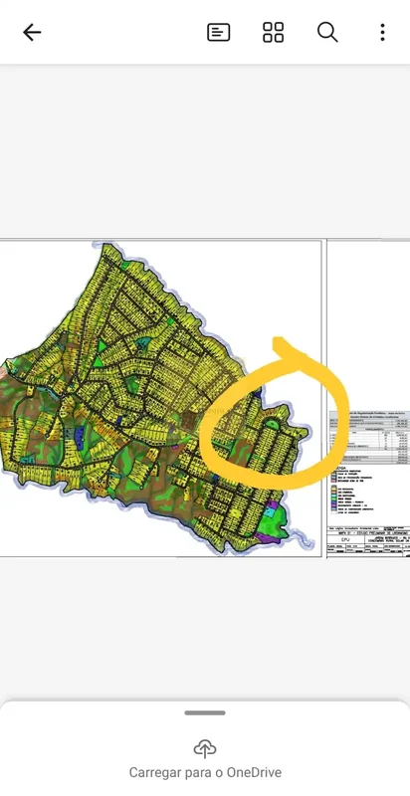Open search with the magnifier icon
Viewport: 410px width, 796px height.
coord(327,33)
